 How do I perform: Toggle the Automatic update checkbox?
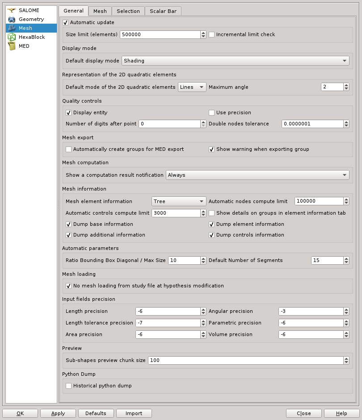tap(65, 22)
